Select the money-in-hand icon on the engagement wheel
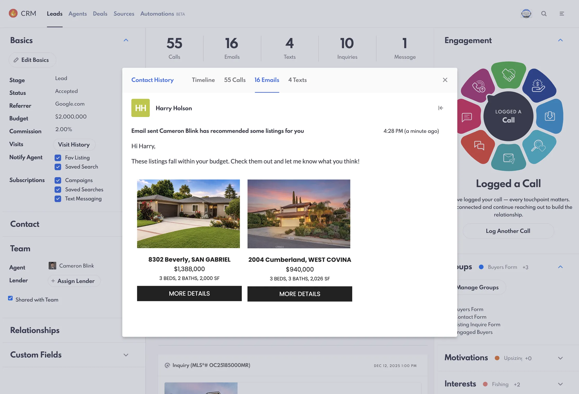Screen dimensions: 579x394 pos(538,86)
